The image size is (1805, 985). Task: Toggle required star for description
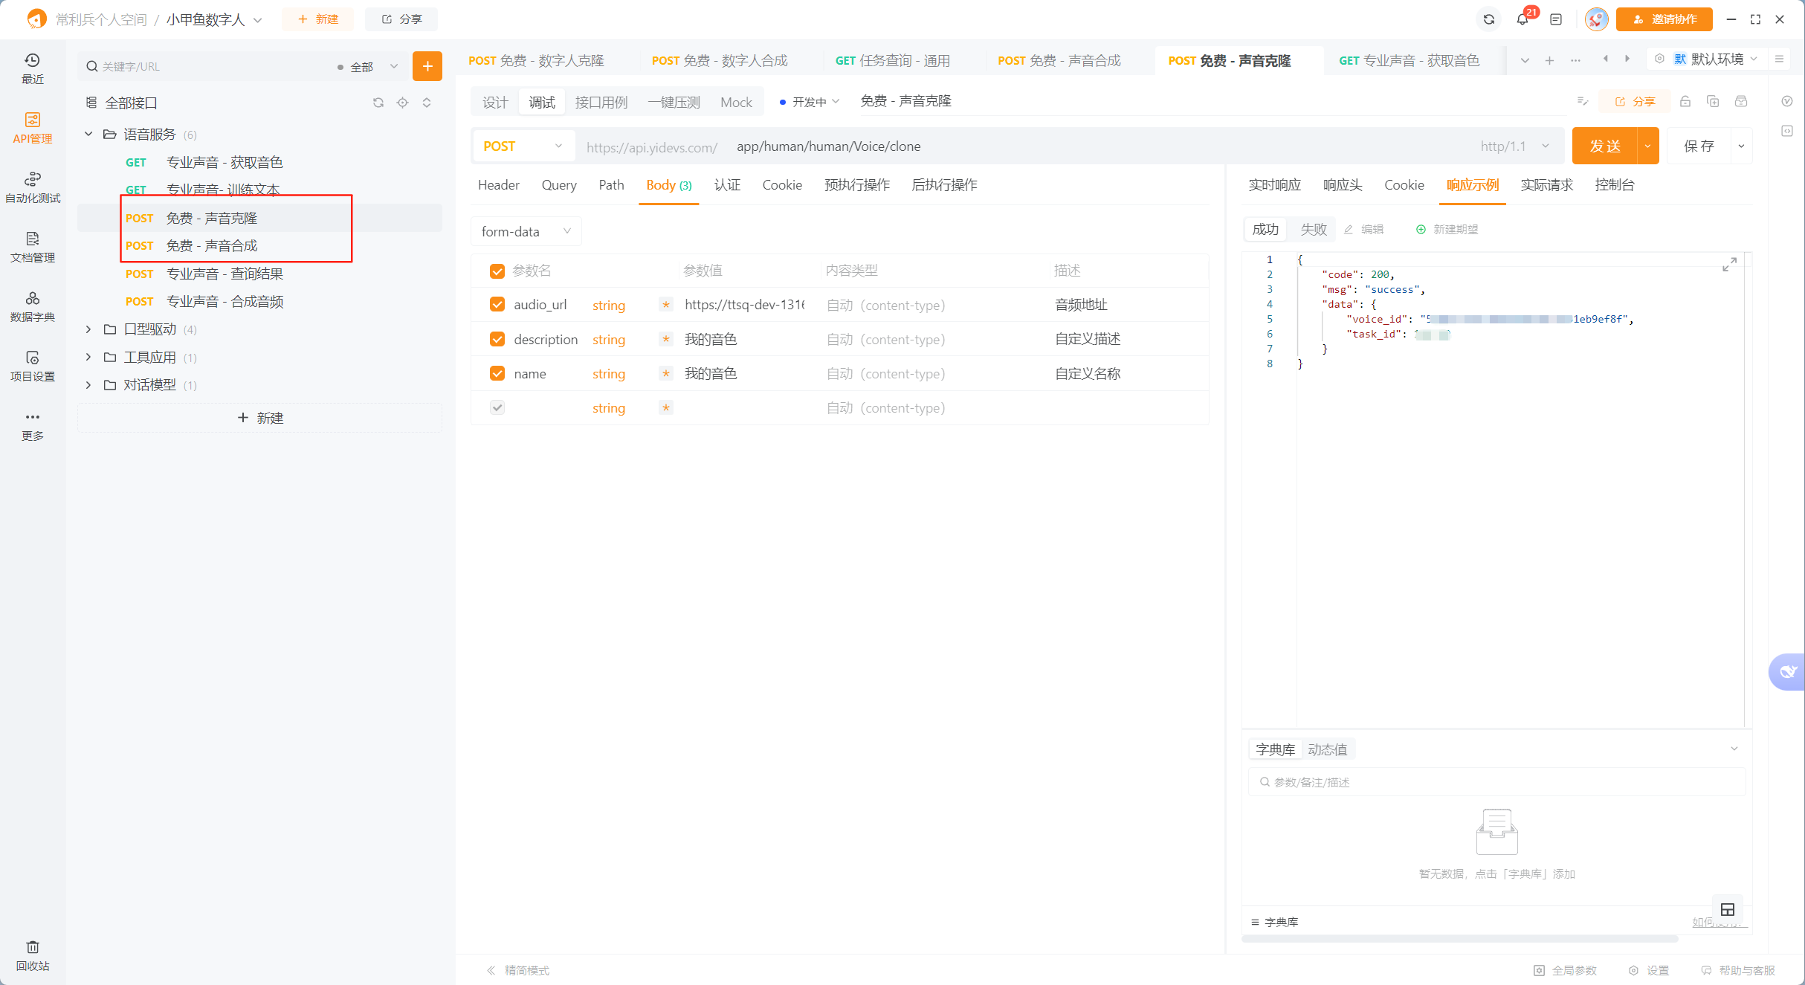click(666, 339)
